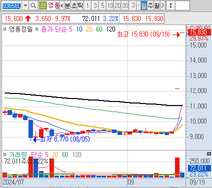Click the volume value 72,011 in the info bar

[x=91, y=18]
